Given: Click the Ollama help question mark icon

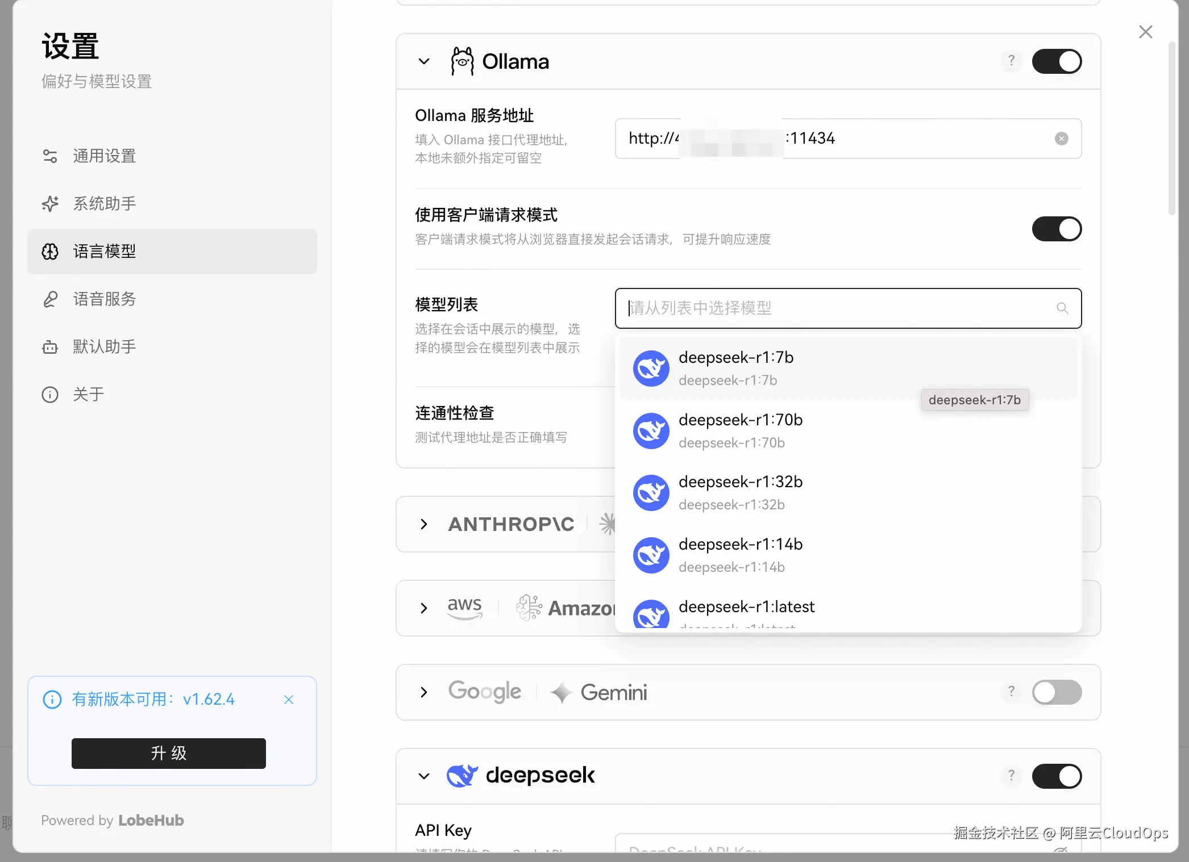Looking at the screenshot, I should (x=1011, y=61).
